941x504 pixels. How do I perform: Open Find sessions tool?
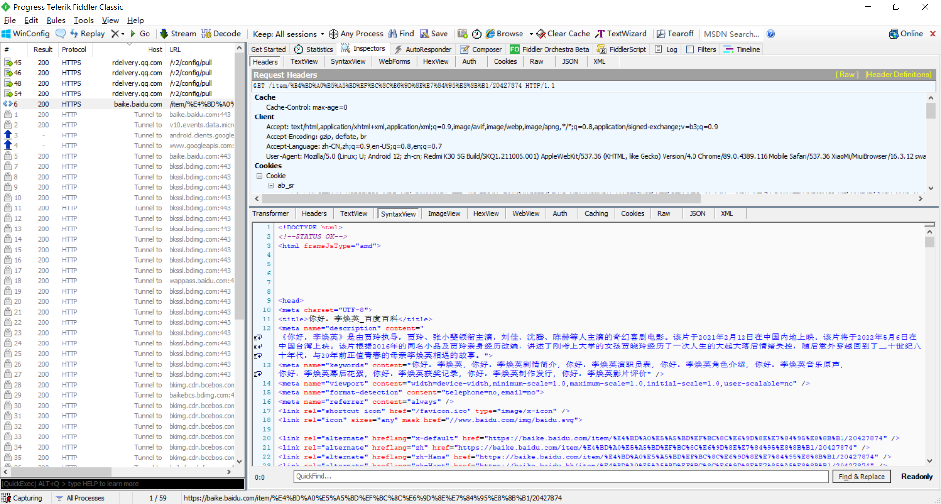[401, 34]
